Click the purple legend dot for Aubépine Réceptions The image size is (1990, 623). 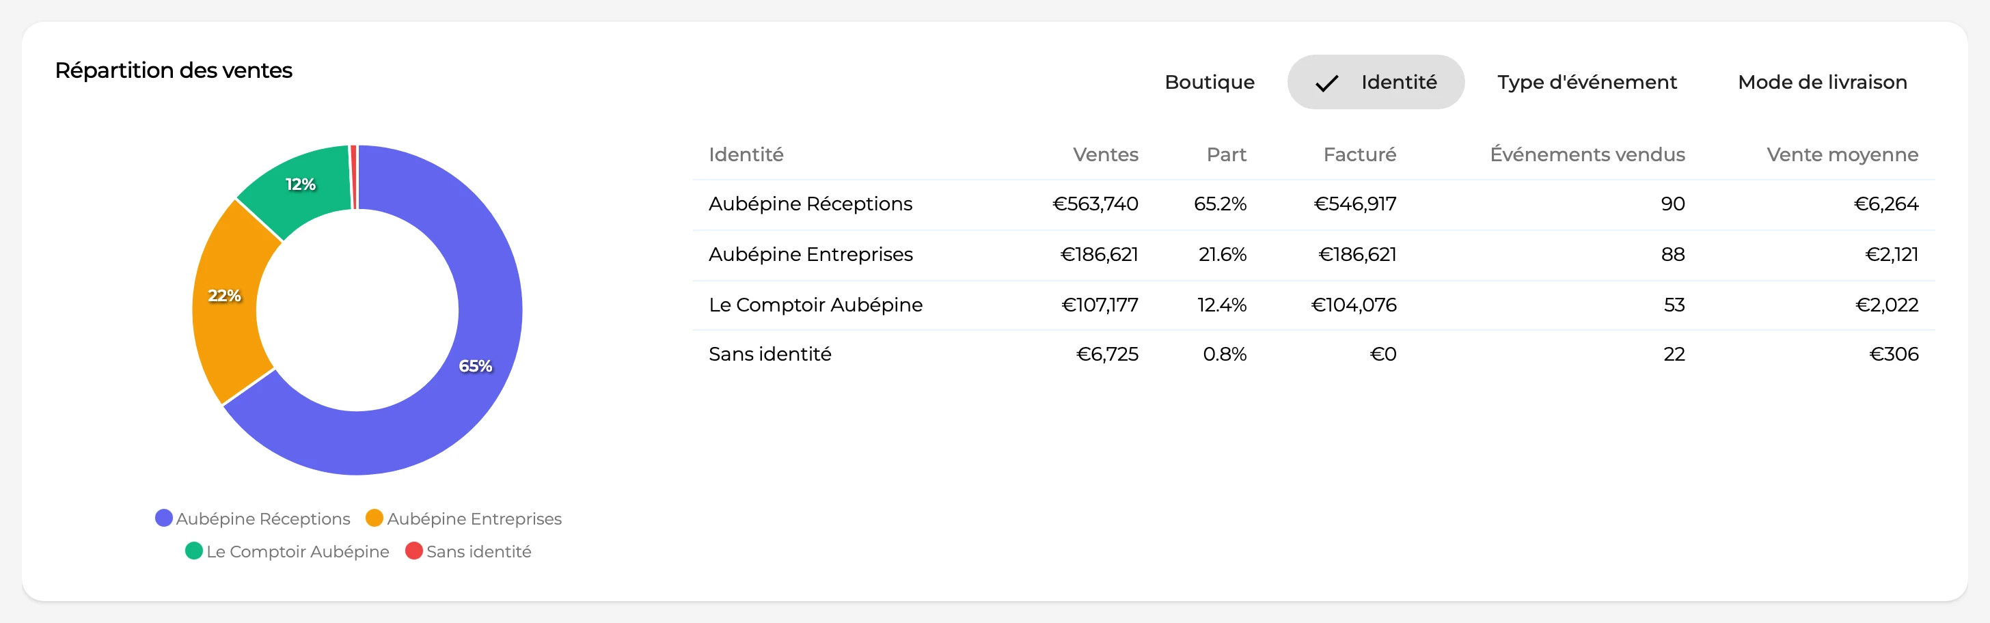coord(164,518)
